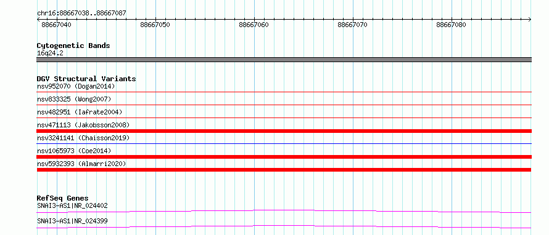
Task: Click the magenta line of NR_024399 transcript
Action: click(x=284, y=226)
